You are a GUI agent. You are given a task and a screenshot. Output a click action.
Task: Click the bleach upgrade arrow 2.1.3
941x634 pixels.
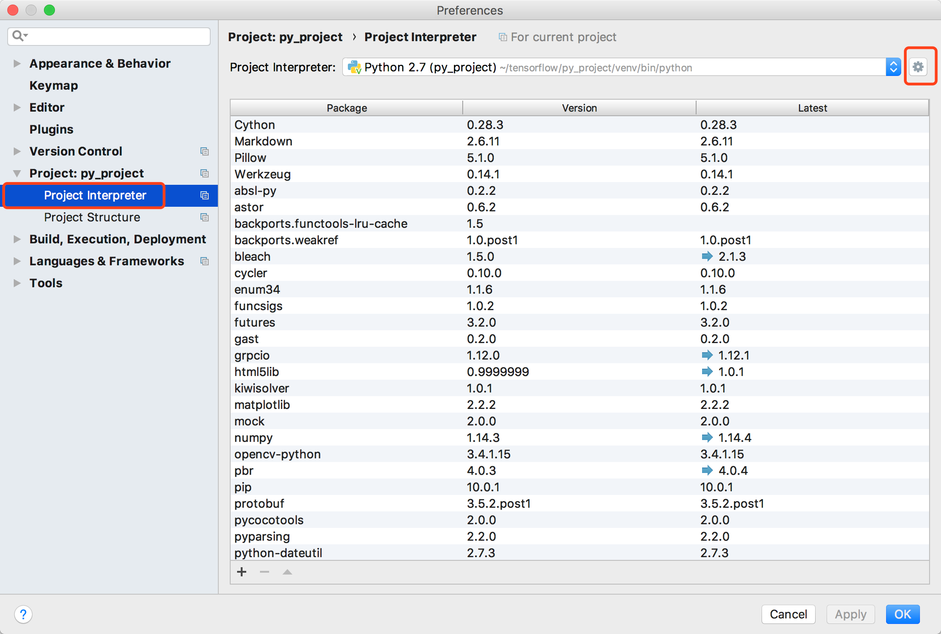(707, 256)
